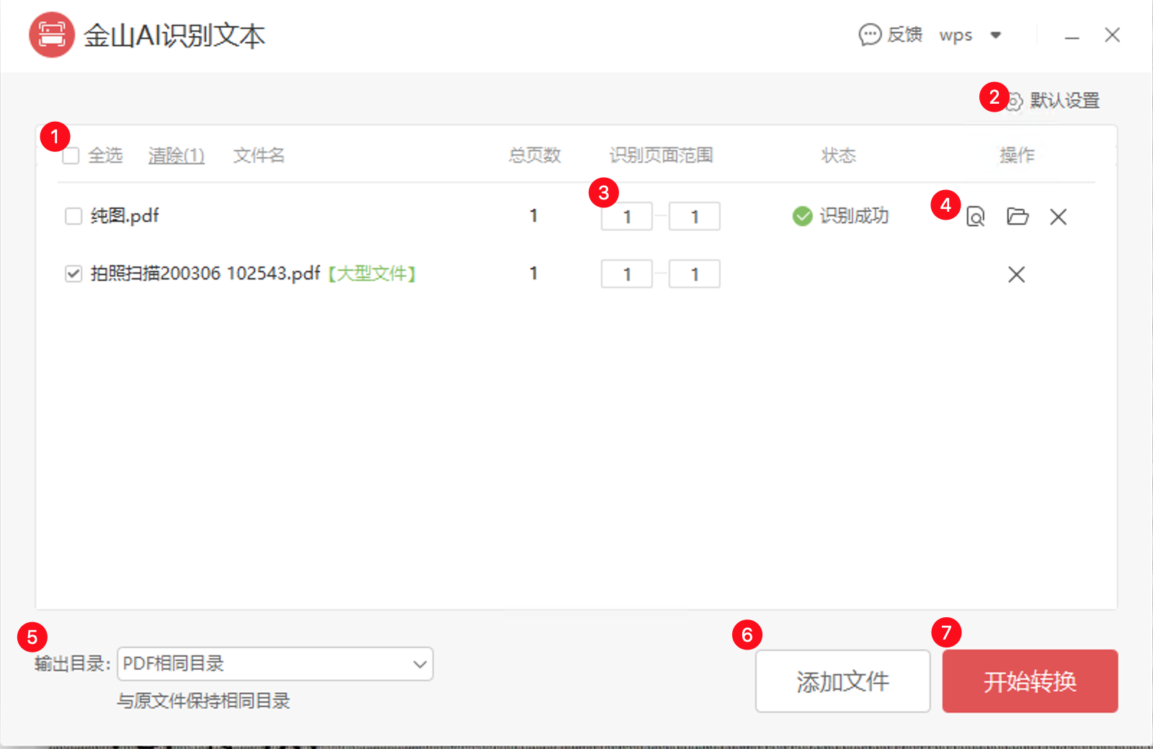Click the start page input for 纯图.pdf

point(626,216)
